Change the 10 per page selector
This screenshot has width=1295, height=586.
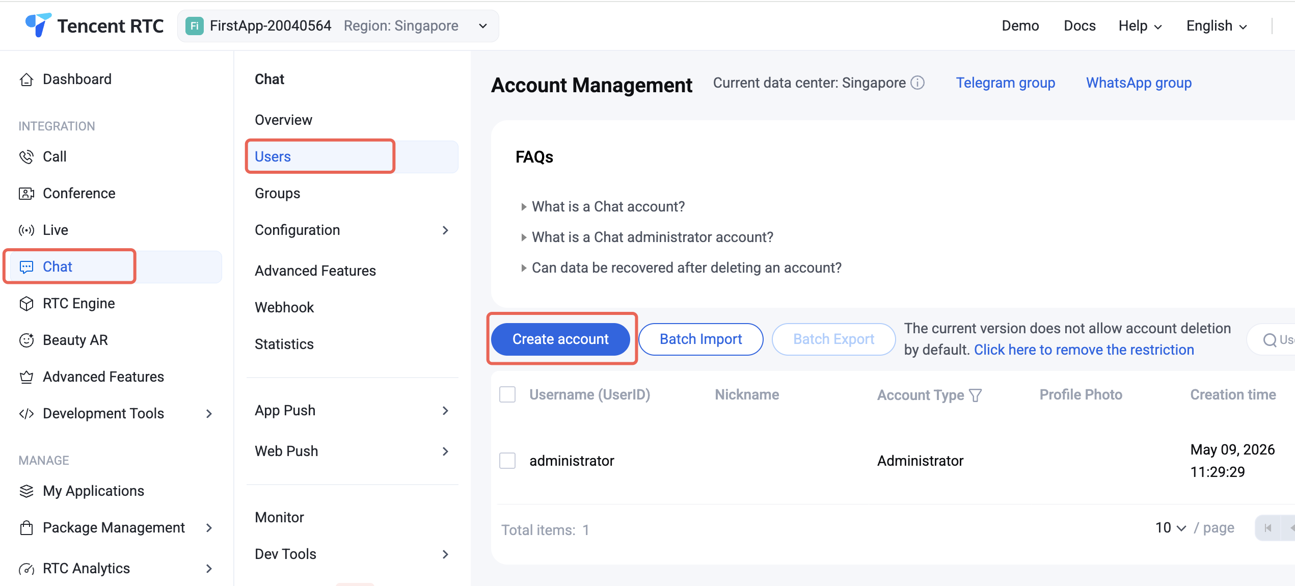[x=1171, y=528]
